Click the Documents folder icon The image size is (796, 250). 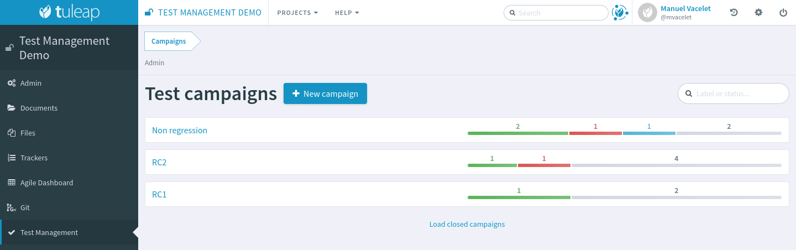click(11, 108)
